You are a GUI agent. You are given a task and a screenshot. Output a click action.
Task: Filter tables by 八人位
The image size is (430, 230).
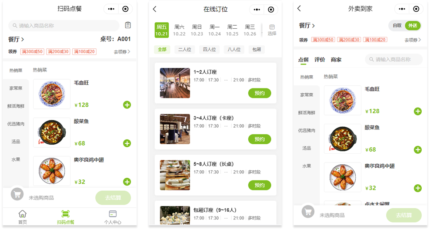[x=234, y=50]
